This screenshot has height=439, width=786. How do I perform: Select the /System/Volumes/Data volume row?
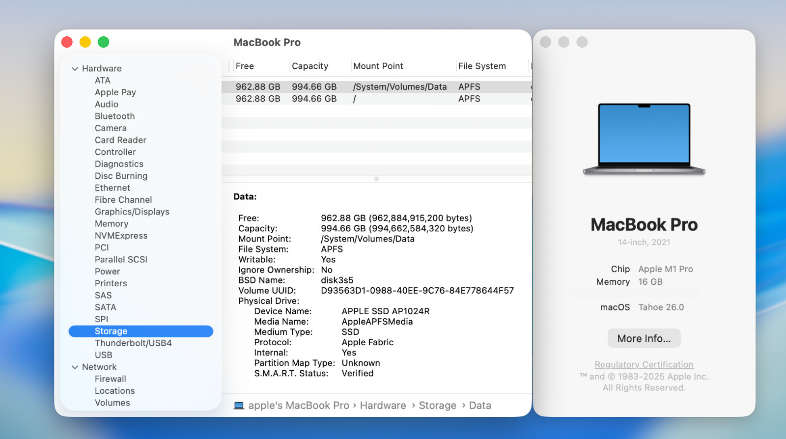point(377,87)
